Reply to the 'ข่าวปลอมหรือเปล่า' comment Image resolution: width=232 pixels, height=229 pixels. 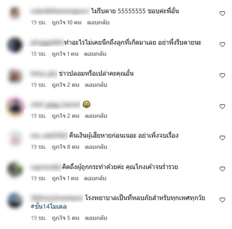96,85
